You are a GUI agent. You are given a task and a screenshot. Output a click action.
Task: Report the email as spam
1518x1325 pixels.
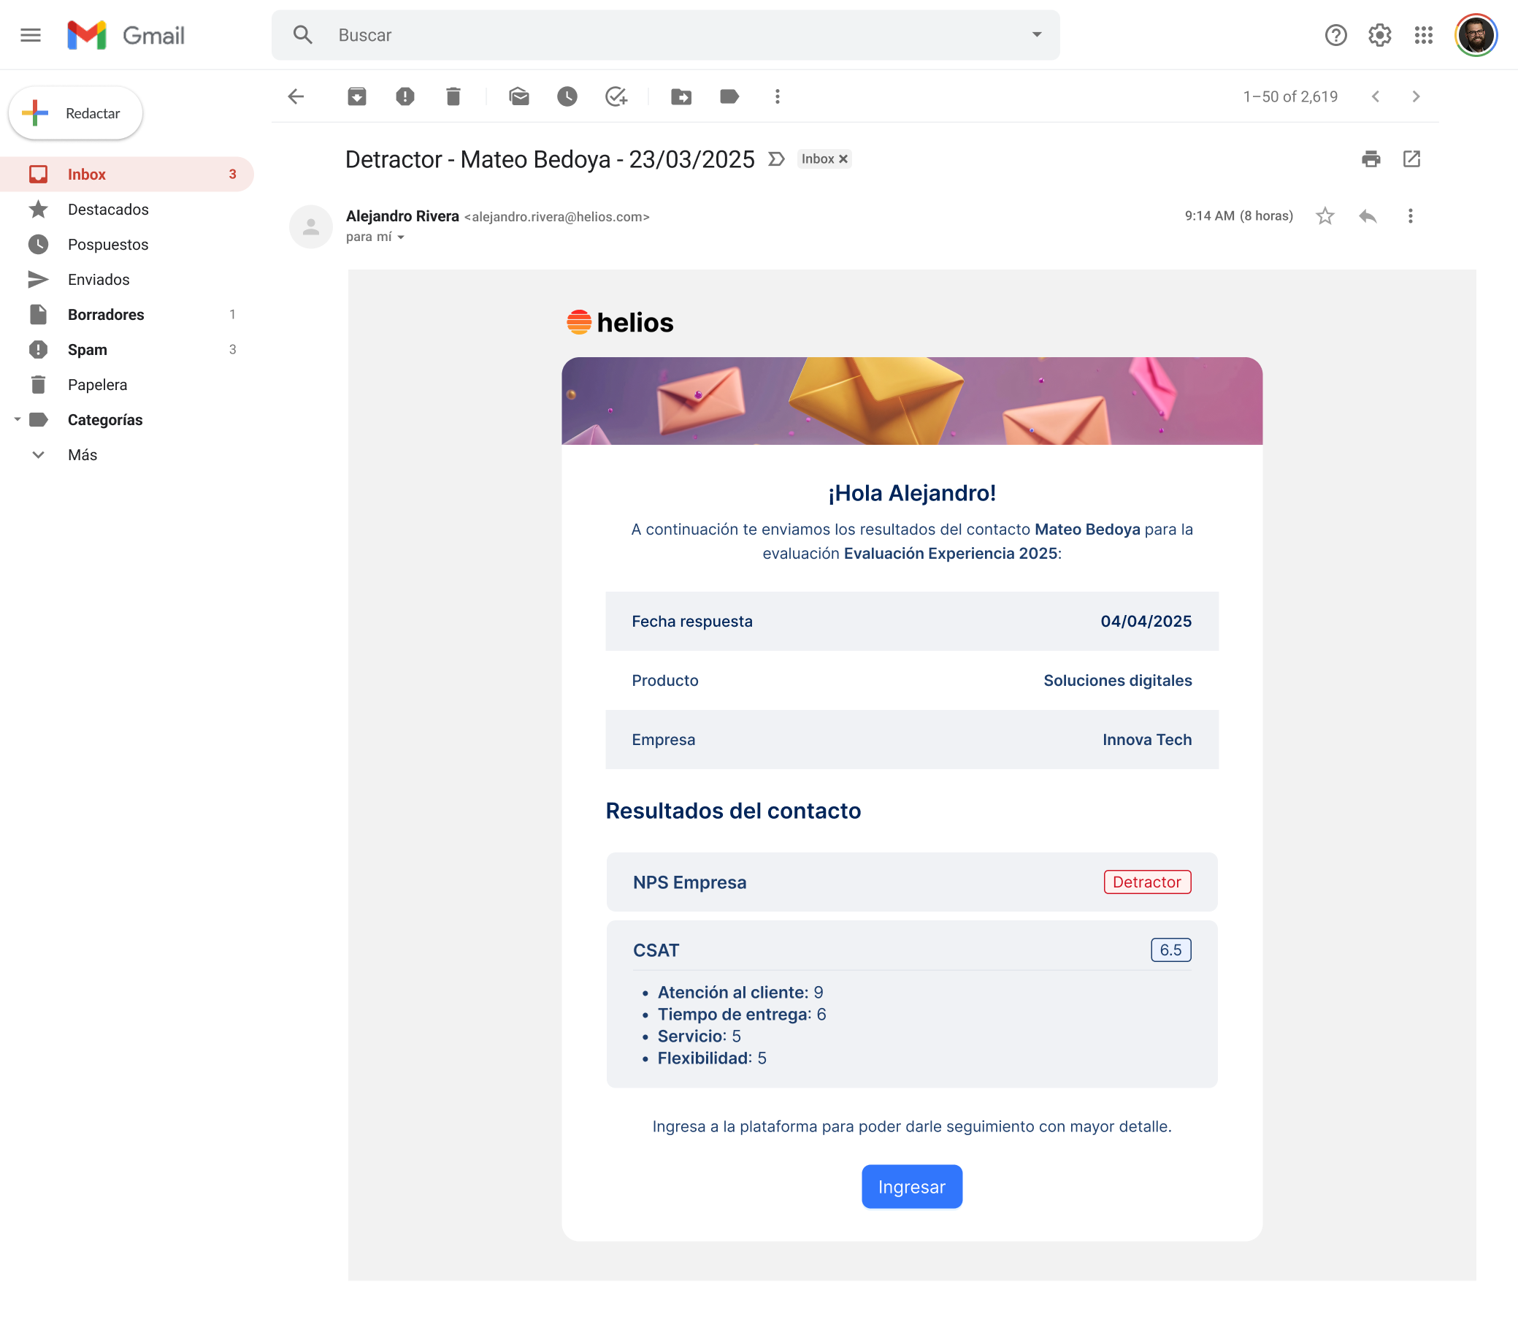click(405, 96)
